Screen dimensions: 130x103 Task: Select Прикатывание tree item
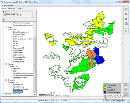(18, 87)
